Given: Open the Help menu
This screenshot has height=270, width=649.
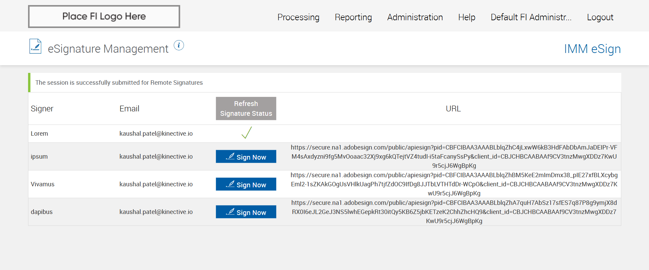Looking at the screenshot, I should [x=466, y=17].
